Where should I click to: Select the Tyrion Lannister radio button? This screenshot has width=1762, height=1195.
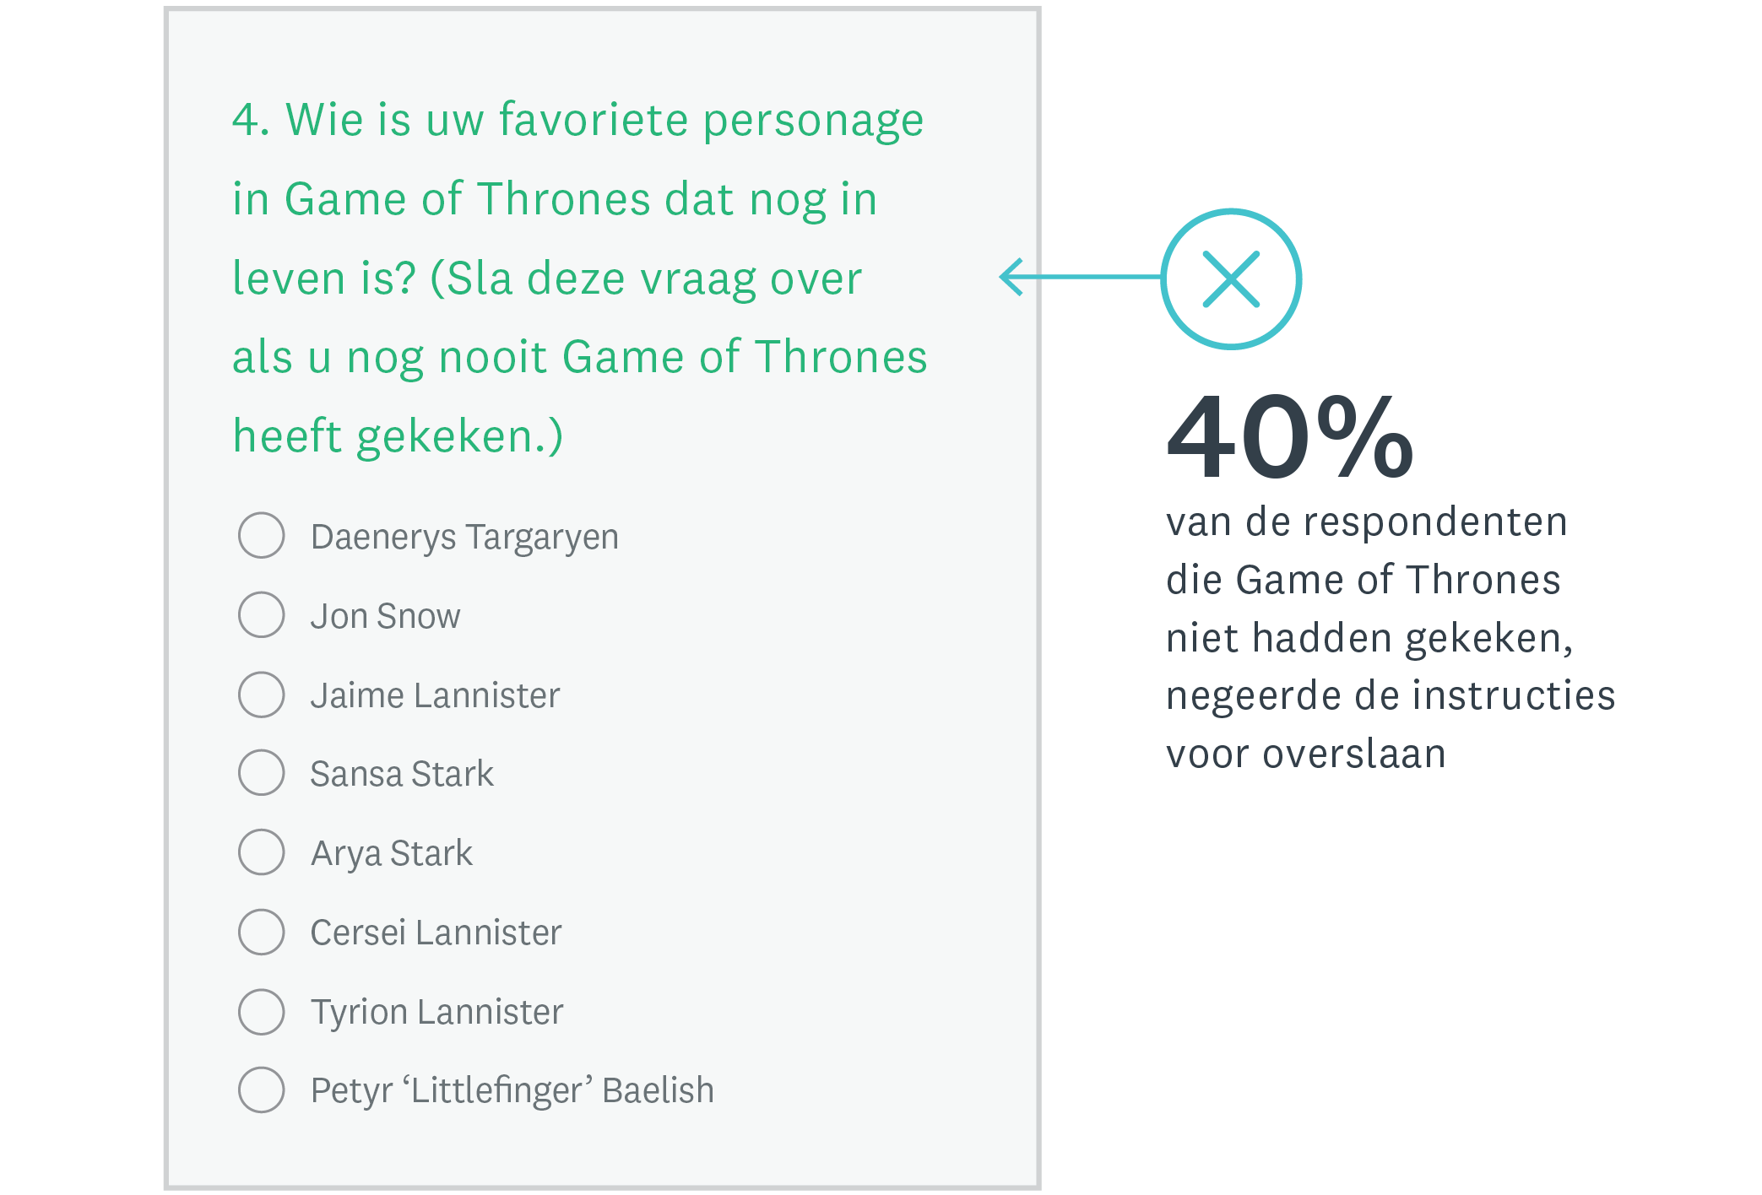262,1012
